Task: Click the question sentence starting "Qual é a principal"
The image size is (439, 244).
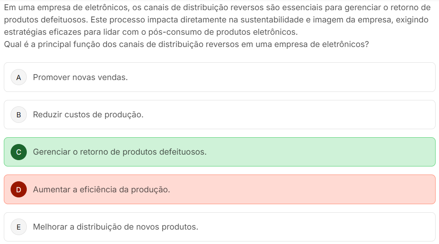Action: point(186,44)
